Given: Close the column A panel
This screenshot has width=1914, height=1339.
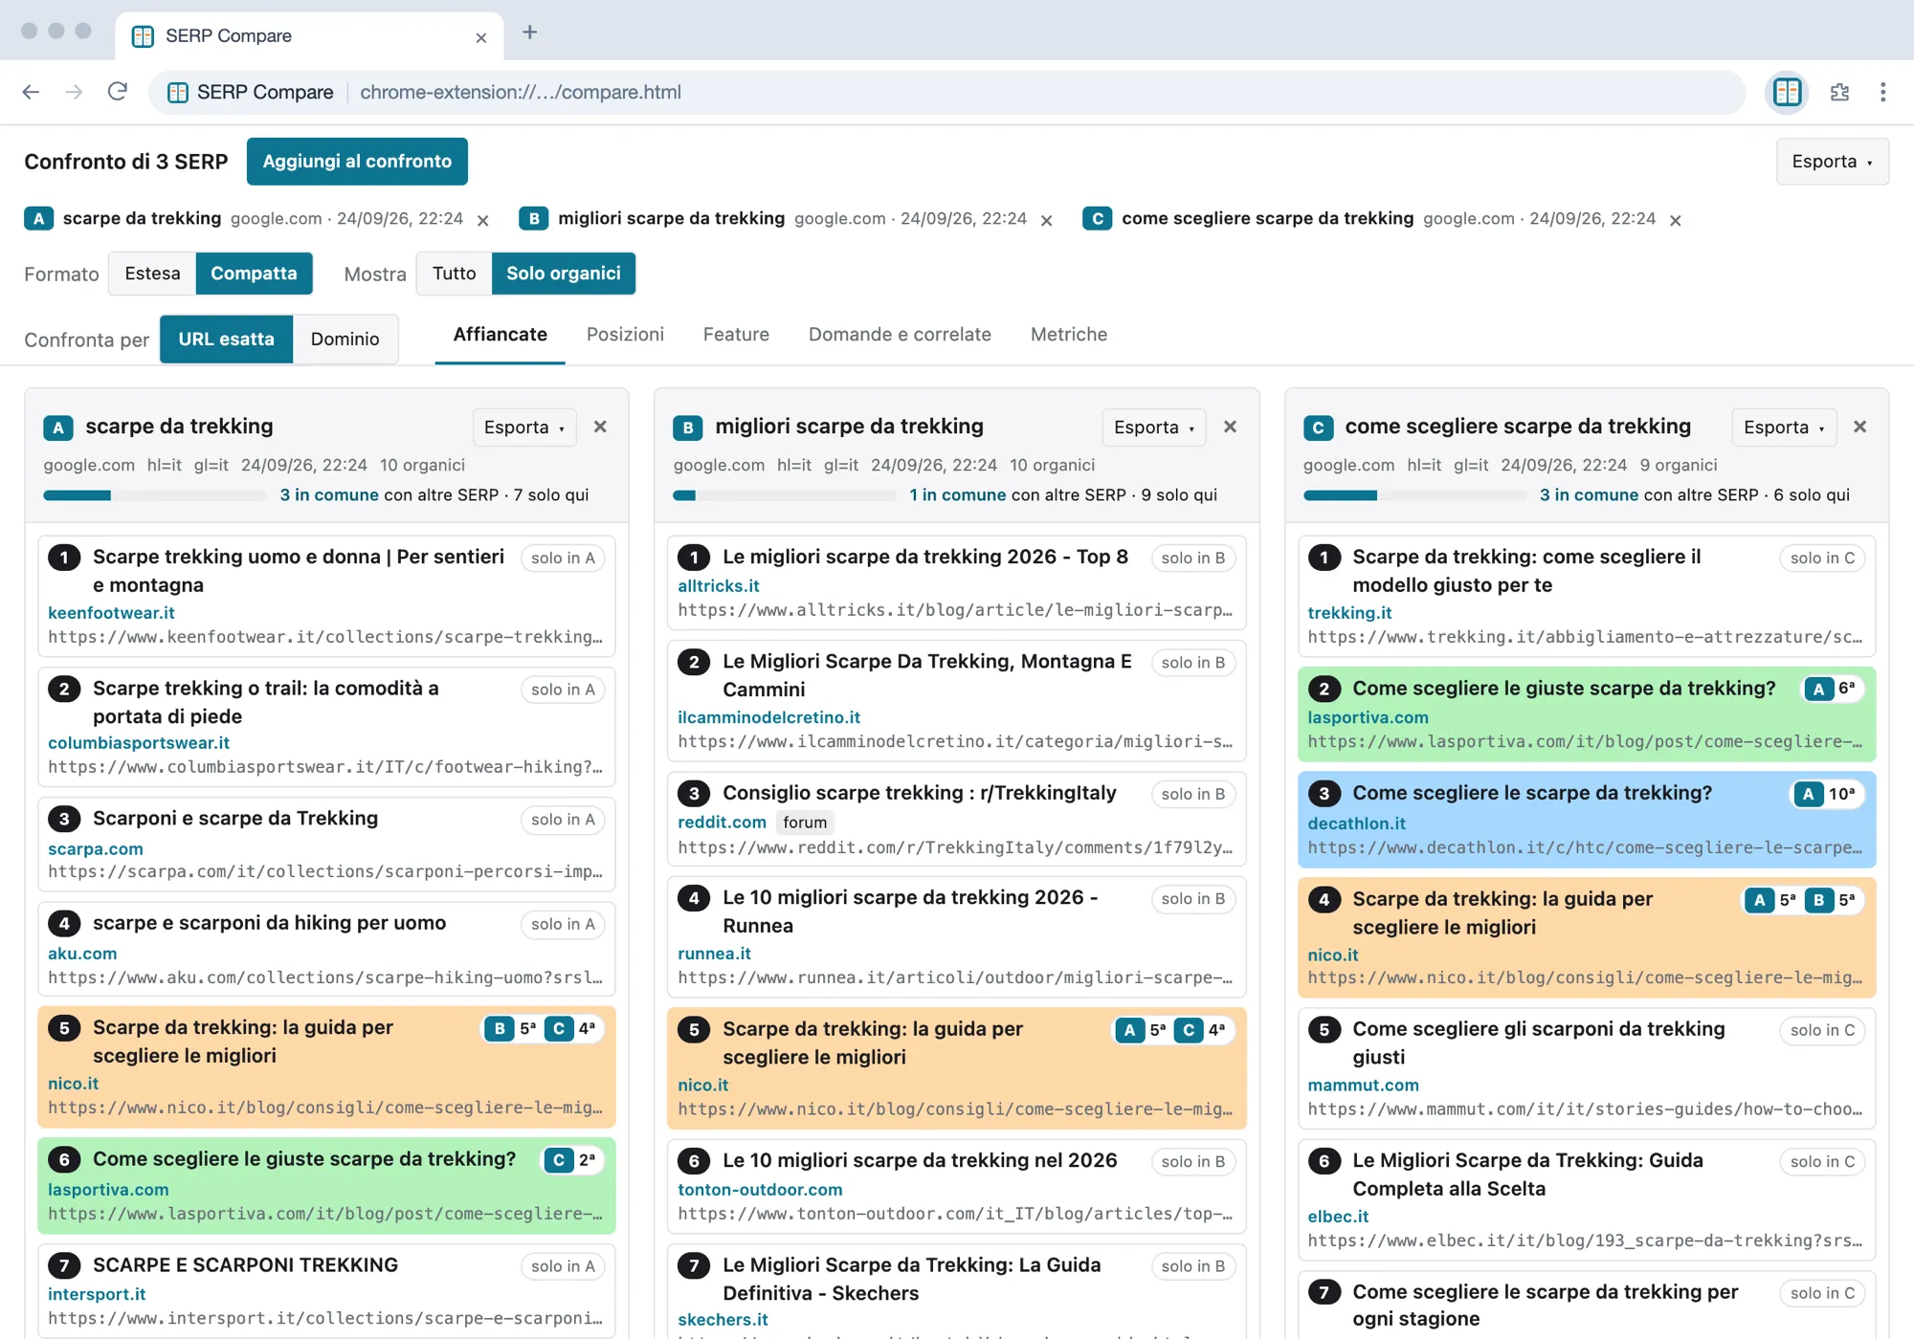Looking at the screenshot, I should point(600,427).
